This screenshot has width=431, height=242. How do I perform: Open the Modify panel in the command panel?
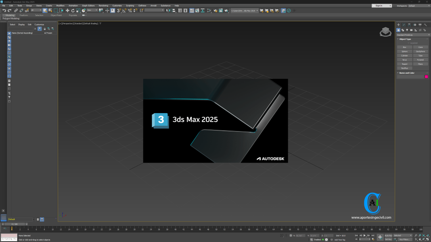[x=404, y=25]
